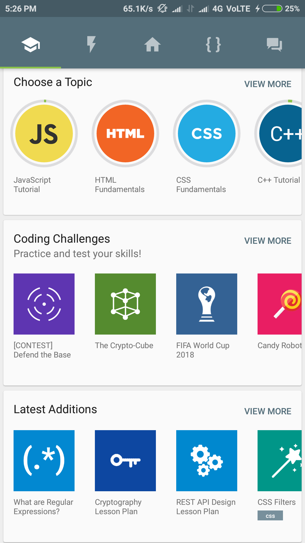This screenshot has width=305, height=543.
Task: Open the Candy Robot challenge icon
Action: (x=280, y=304)
